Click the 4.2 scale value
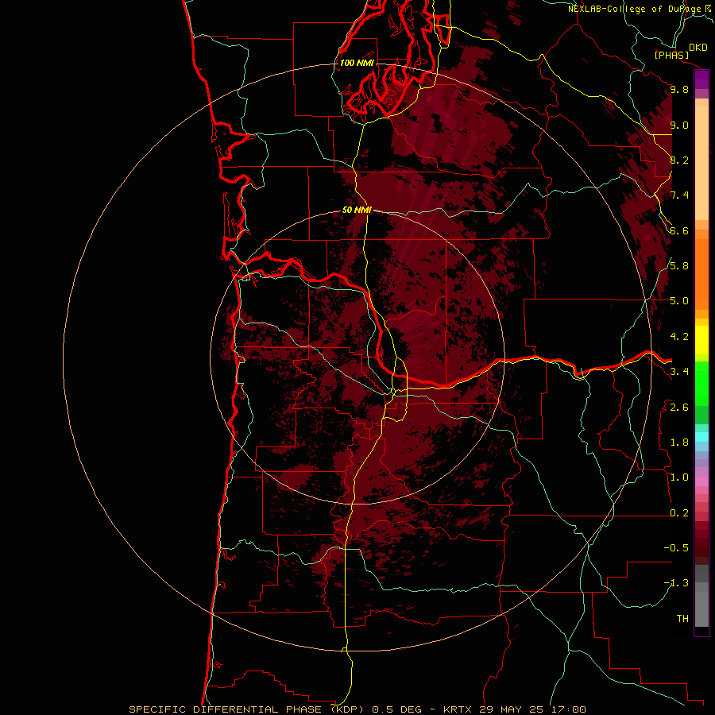This screenshot has height=715, width=715. [x=679, y=337]
